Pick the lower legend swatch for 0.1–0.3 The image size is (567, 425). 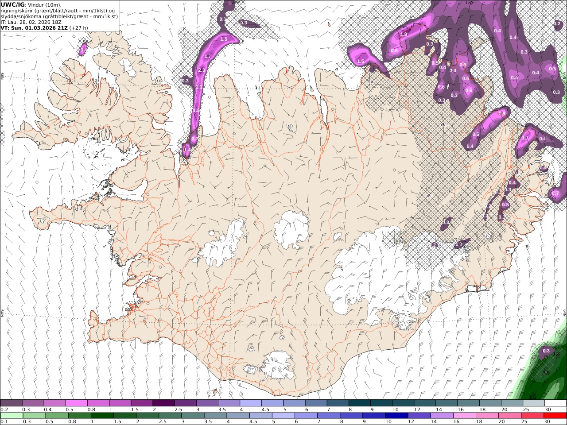12,416
